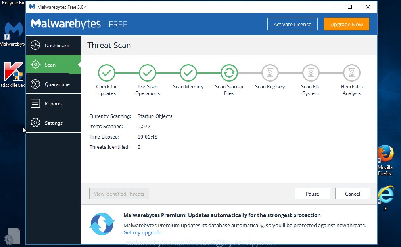Click the Heuristics Analysis hourglass icon

(352, 73)
